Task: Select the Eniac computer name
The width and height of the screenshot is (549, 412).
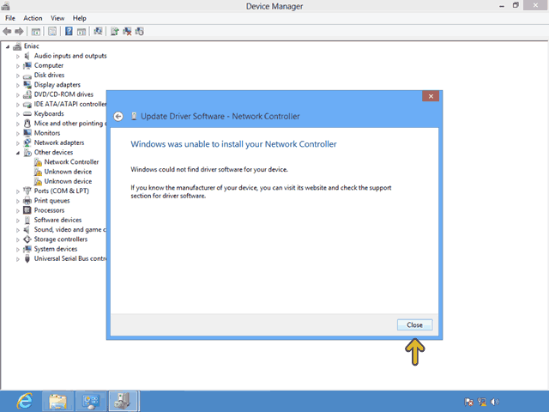Action: coord(31,46)
